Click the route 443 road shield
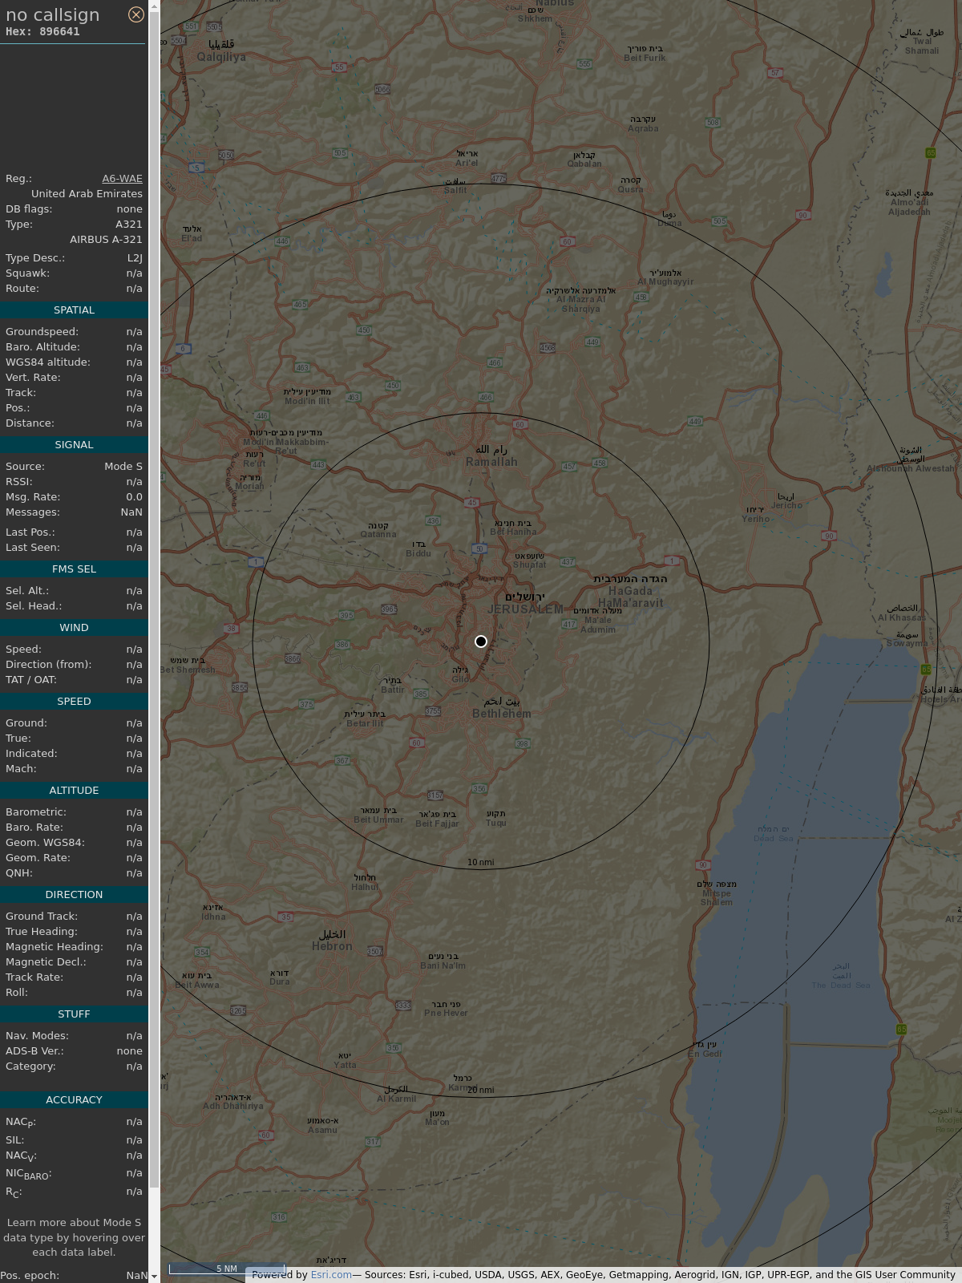962x1283 pixels. (x=318, y=464)
